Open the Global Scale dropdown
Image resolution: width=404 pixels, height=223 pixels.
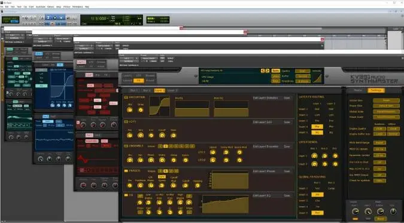[x=386, y=111]
